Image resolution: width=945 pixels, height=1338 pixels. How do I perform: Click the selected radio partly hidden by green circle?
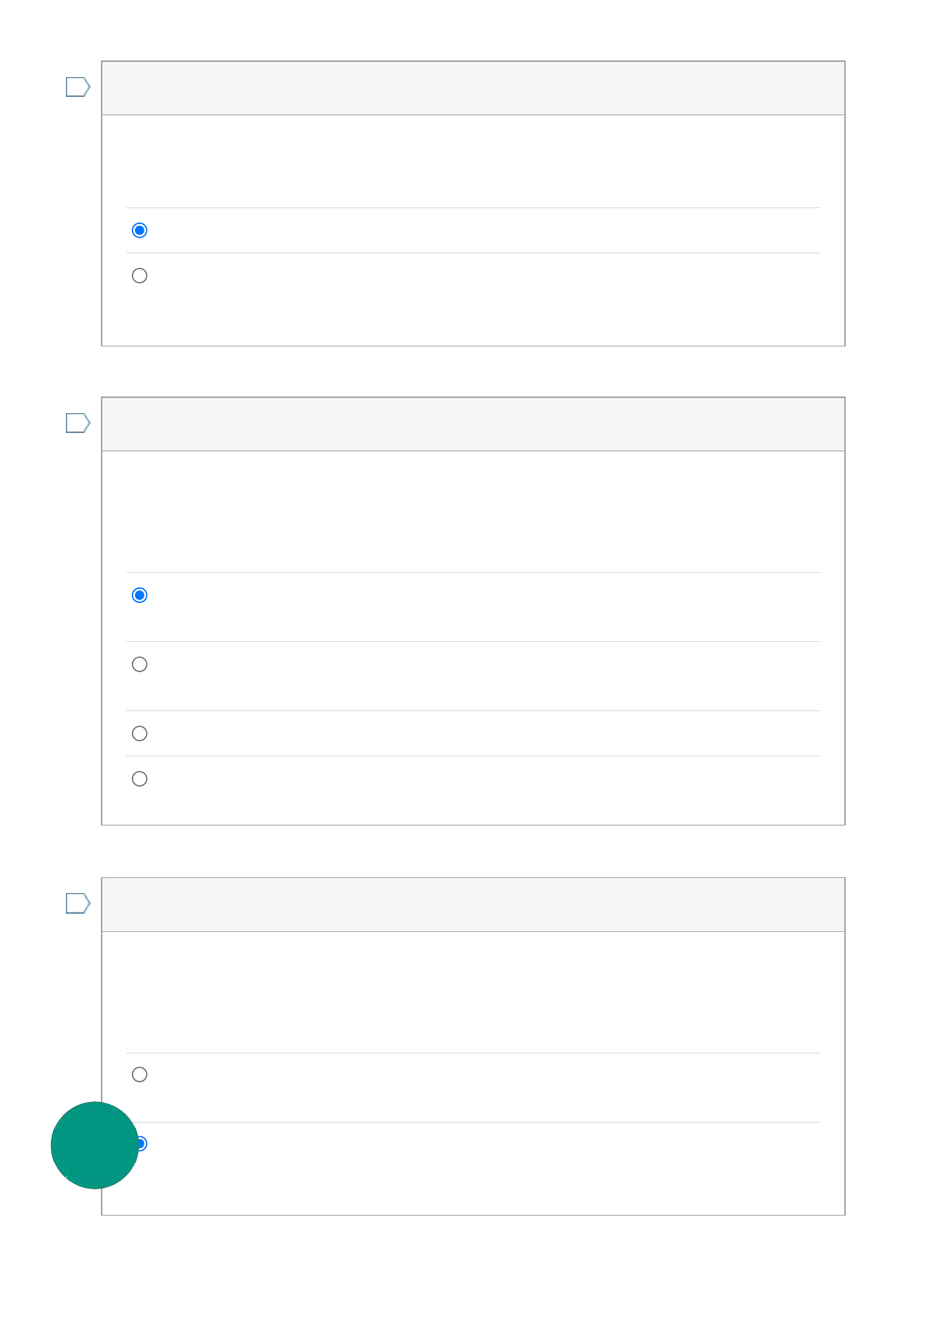(143, 1143)
